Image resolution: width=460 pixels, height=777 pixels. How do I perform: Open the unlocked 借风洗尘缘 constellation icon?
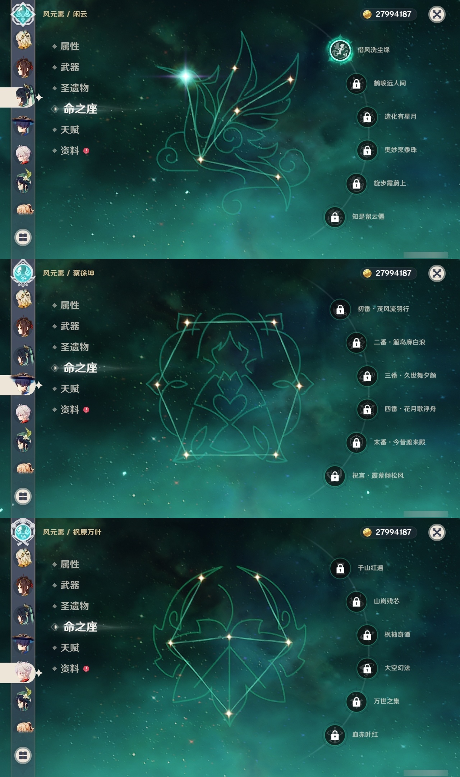pyautogui.click(x=340, y=50)
